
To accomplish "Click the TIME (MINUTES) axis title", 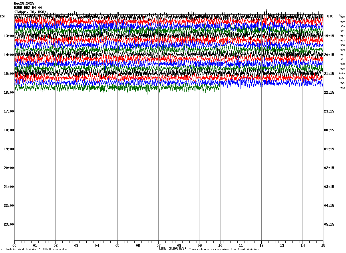I will [172, 248].
